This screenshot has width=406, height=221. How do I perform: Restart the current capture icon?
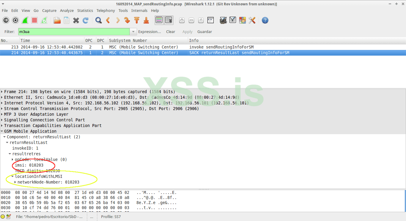44,20
